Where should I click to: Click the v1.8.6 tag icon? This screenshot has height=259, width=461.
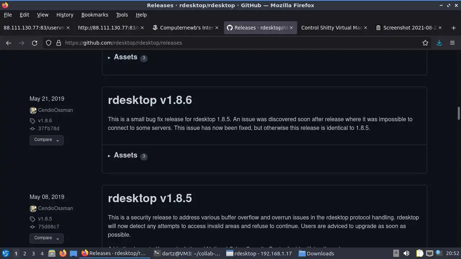tap(32, 121)
